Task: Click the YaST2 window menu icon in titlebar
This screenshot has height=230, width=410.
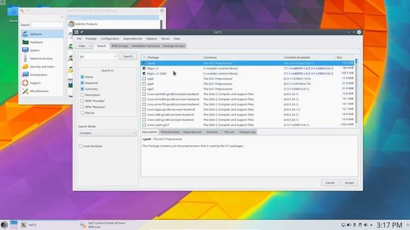Action: pos(76,32)
